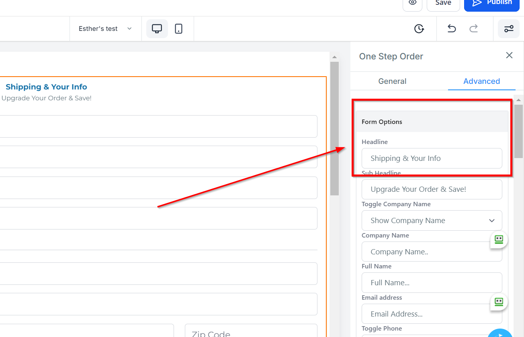Click the Zip Code field in the form
This screenshot has width=524, height=337.
(251, 331)
